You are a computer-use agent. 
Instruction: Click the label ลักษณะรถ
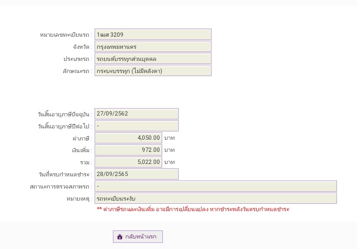(78, 71)
